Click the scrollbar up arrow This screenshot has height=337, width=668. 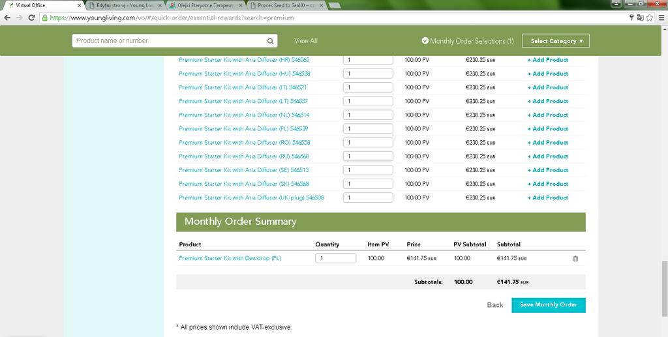click(x=664, y=29)
